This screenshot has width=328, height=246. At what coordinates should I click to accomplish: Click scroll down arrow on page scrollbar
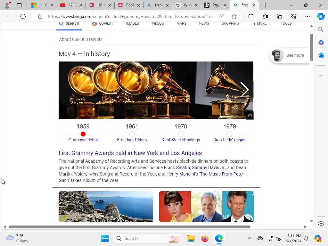pos(311,221)
